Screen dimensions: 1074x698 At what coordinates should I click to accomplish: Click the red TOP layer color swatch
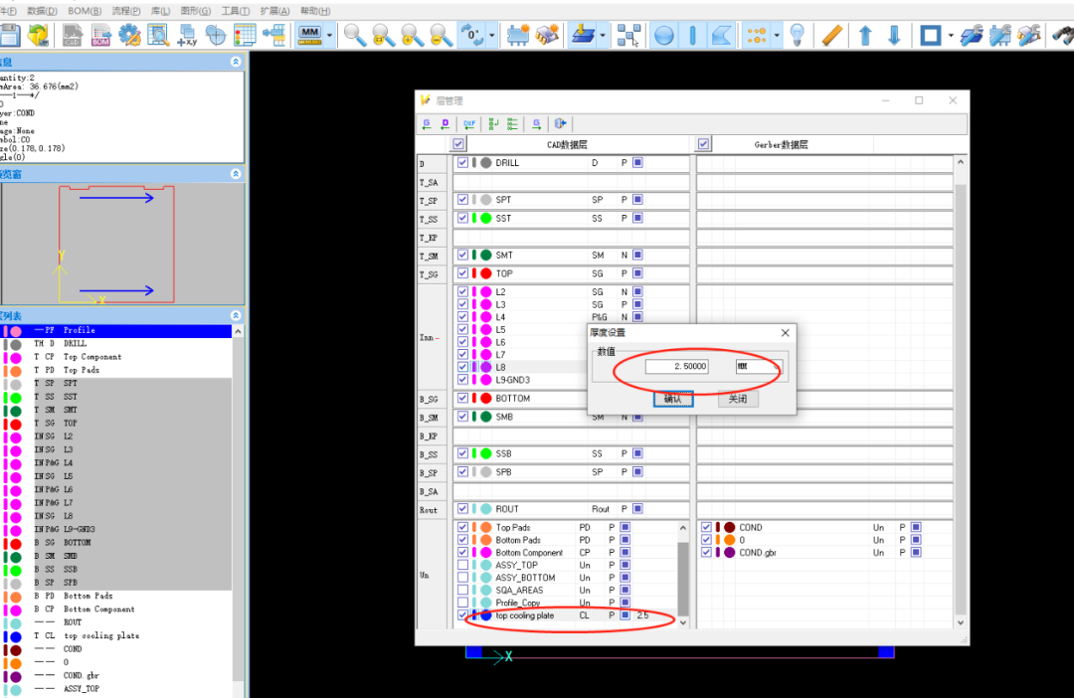tap(485, 273)
